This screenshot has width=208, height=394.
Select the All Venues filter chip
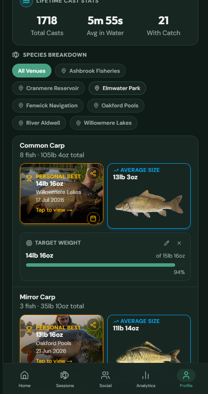[32, 71]
